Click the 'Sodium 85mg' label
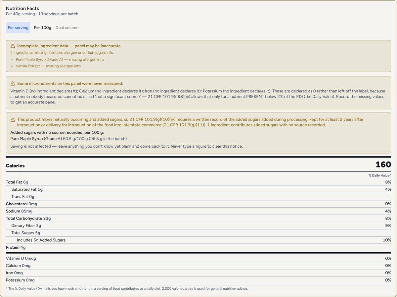This screenshot has width=397, height=297. [x=19, y=211]
